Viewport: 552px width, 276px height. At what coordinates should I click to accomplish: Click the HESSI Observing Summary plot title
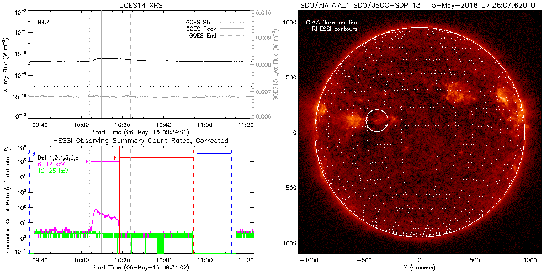pos(142,141)
